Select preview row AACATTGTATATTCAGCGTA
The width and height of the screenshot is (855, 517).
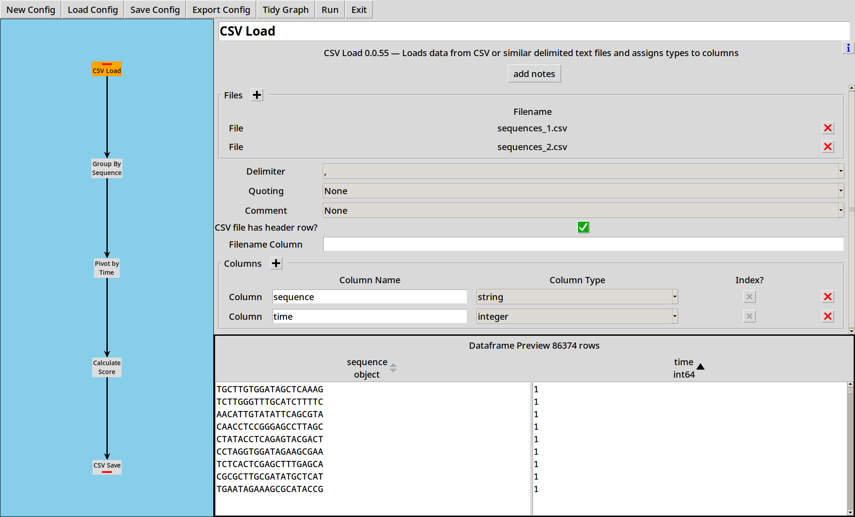[x=270, y=414]
